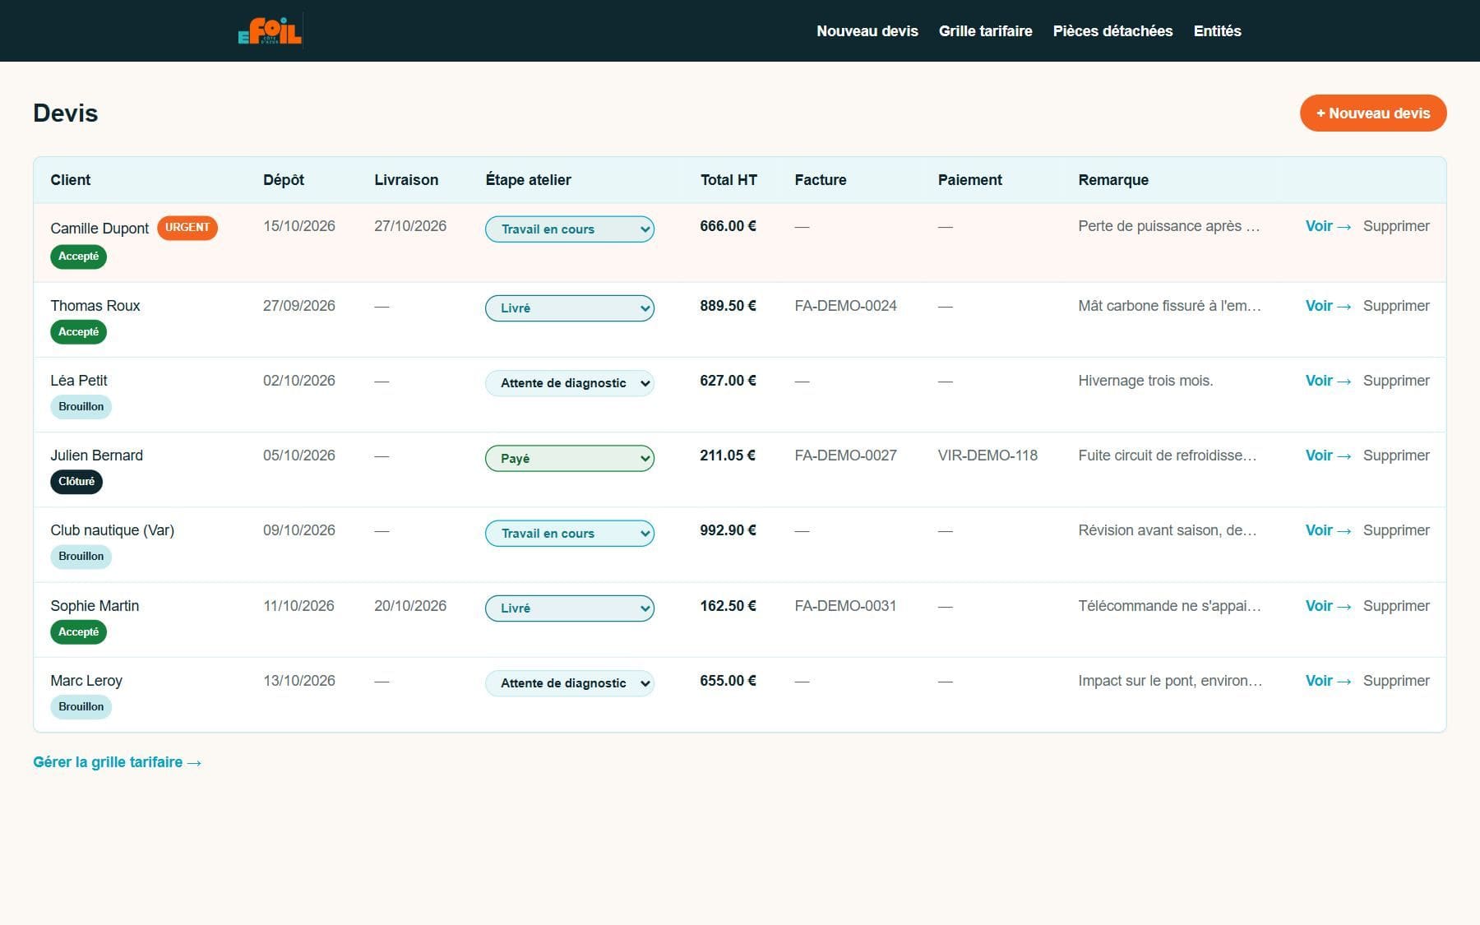Click the URGENT badge on Camille Dupont
The image size is (1480, 925).
click(187, 228)
